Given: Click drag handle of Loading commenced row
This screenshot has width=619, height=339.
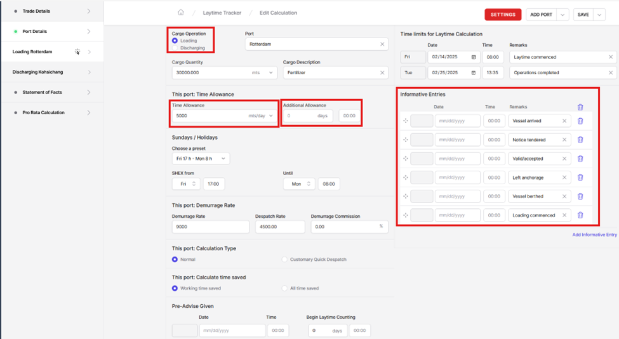Looking at the screenshot, I should pos(406,215).
